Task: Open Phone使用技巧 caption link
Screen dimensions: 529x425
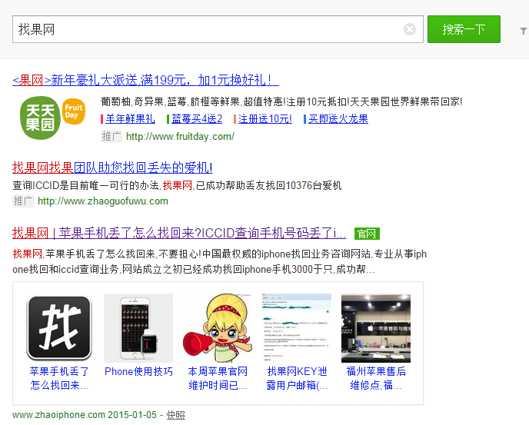Action: (x=138, y=371)
